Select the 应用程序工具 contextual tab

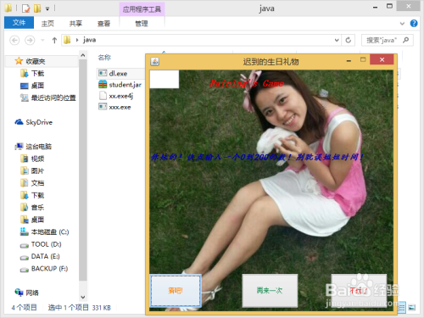142,9
